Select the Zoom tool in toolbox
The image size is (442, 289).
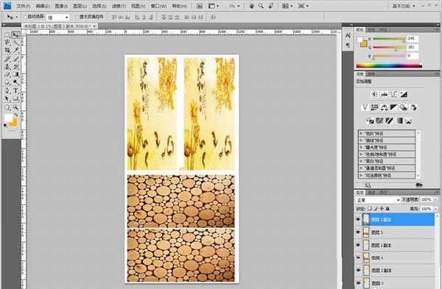(15, 107)
